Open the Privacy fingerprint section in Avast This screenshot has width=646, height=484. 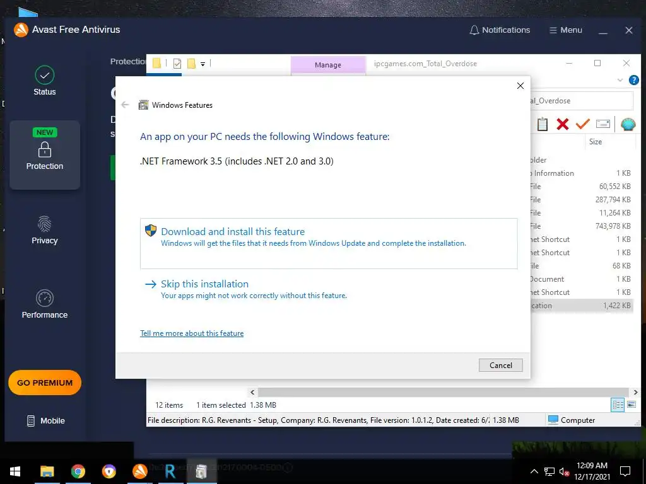click(x=45, y=230)
